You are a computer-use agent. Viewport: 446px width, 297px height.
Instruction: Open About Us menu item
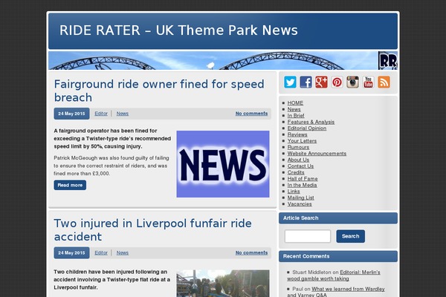pos(298,160)
